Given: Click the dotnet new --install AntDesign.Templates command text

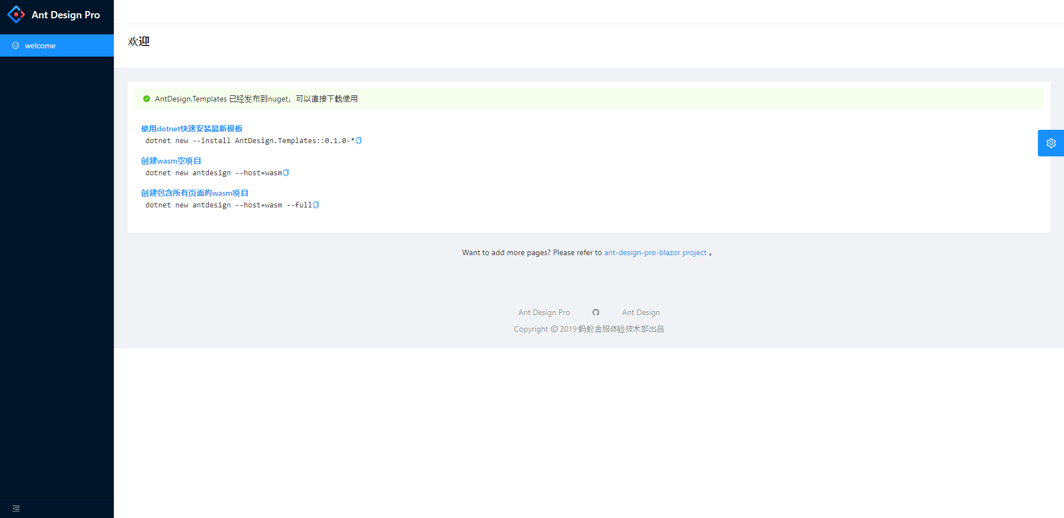Looking at the screenshot, I should [x=250, y=141].
